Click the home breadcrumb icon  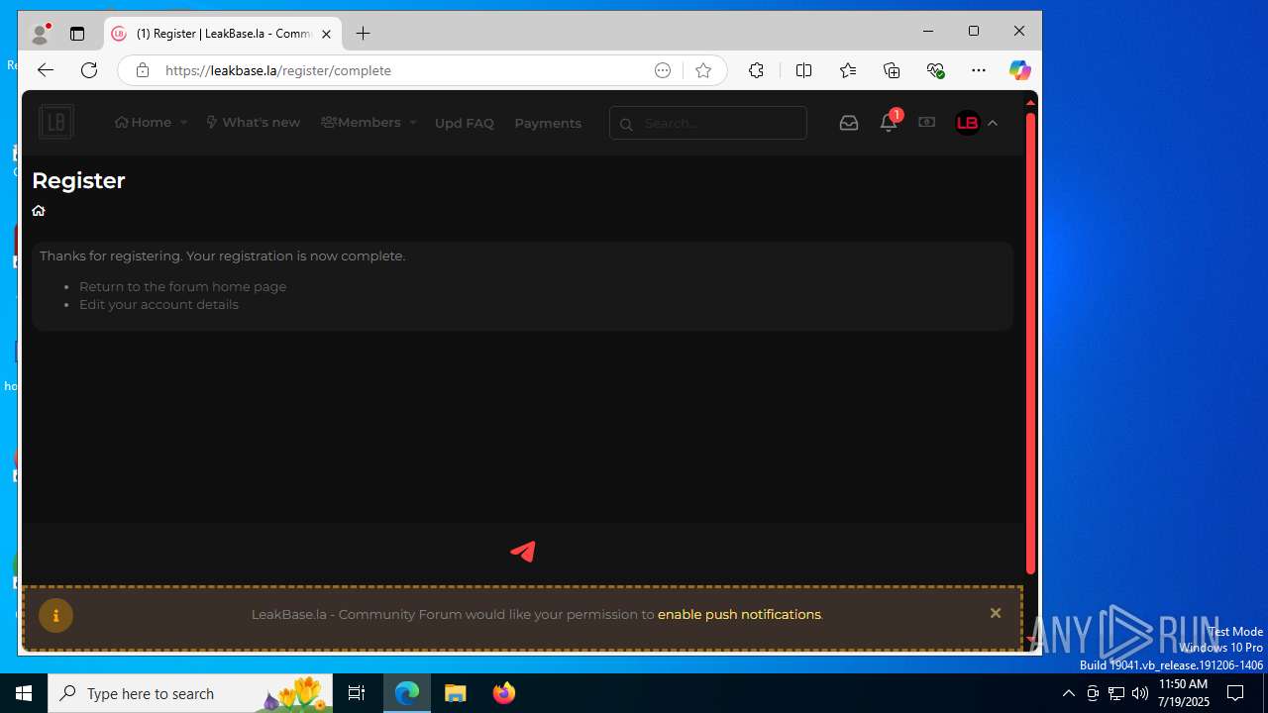(x=39, y=210)
